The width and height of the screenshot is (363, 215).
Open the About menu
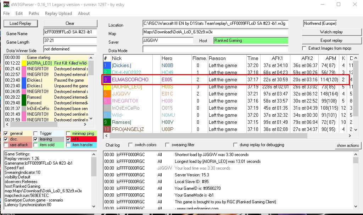[x=84, y=13]
